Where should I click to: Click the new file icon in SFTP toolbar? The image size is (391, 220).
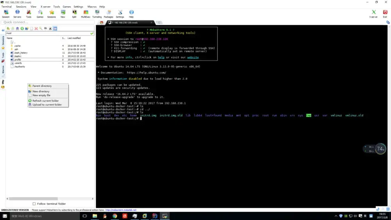click(31, 29)
